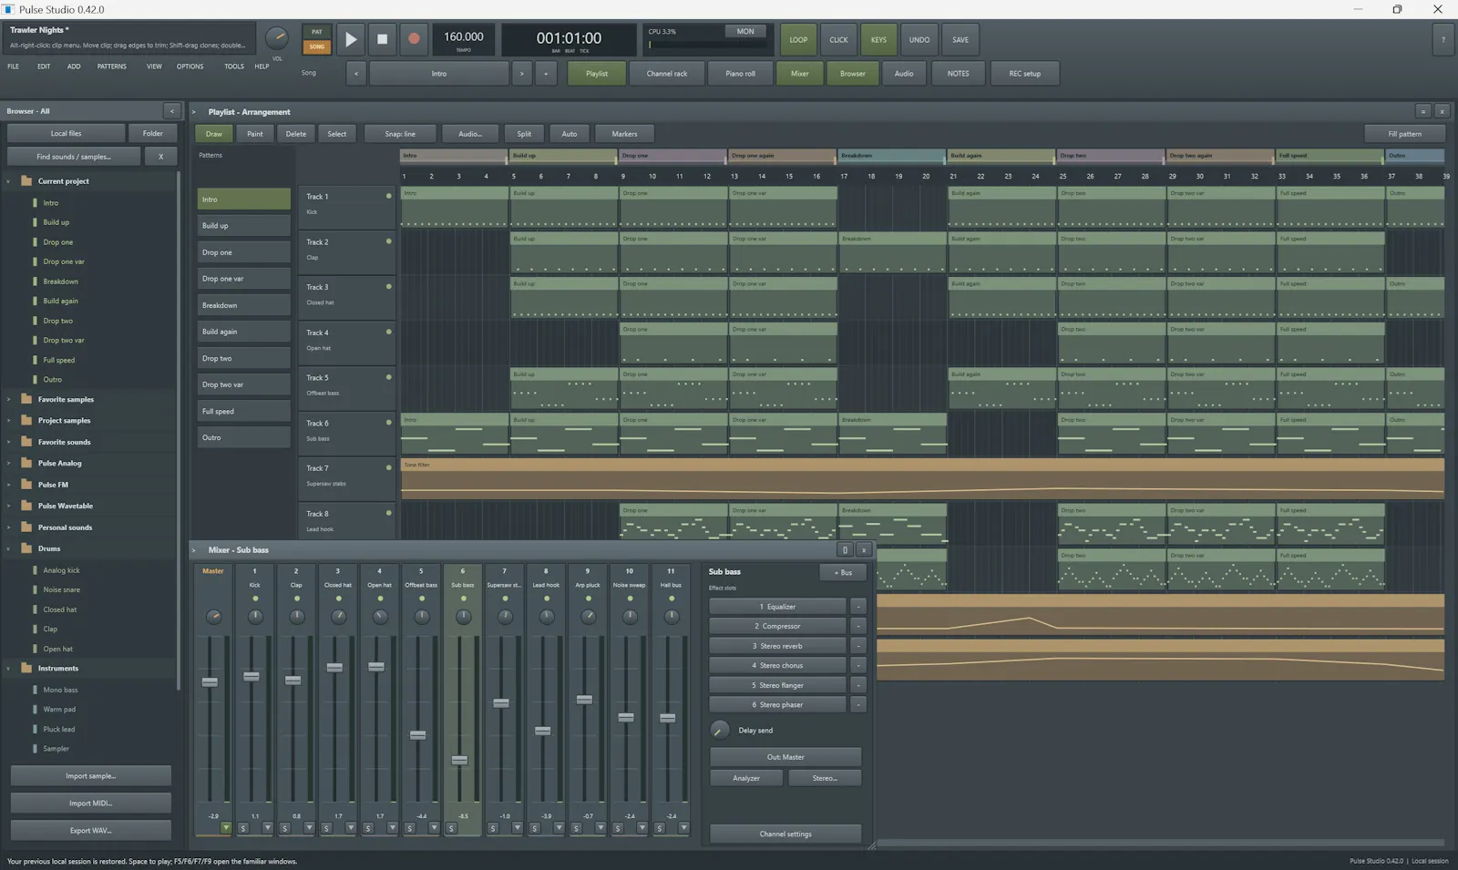Switch to PAT playback mode

point(317,32)
